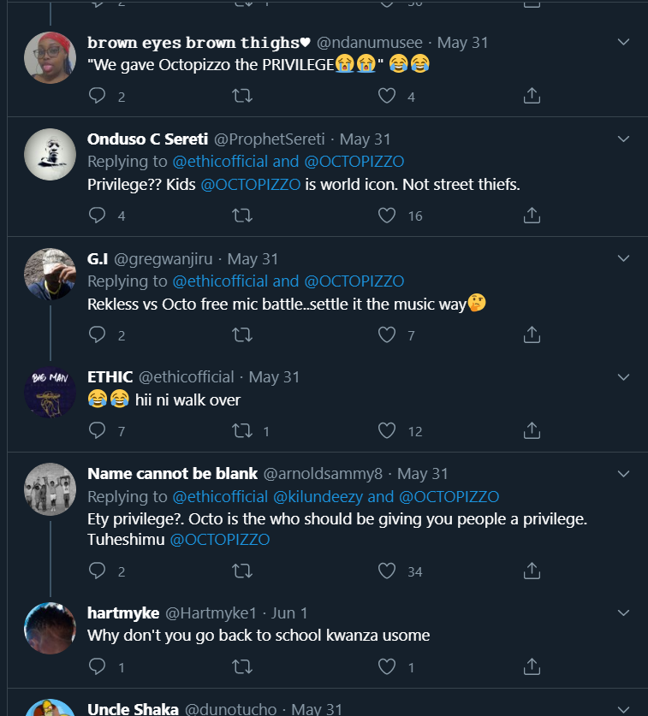Open ETHIC's profile avatar
Screen dimensions: 648x716
(51, 393)
